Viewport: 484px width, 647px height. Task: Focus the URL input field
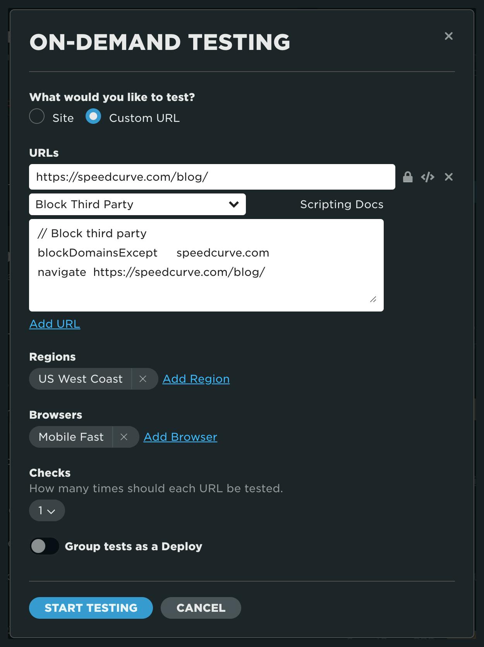click(212, 177)
